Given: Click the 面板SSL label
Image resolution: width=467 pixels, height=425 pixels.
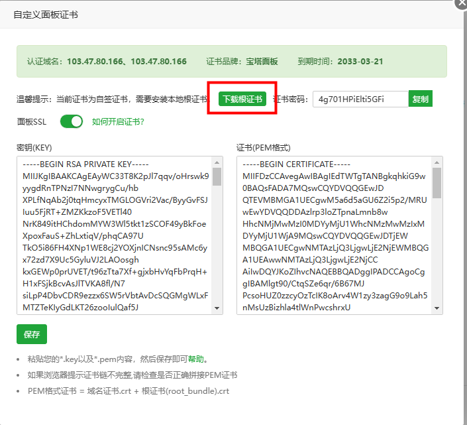Looking at the screenshot, I should point(32,121).
